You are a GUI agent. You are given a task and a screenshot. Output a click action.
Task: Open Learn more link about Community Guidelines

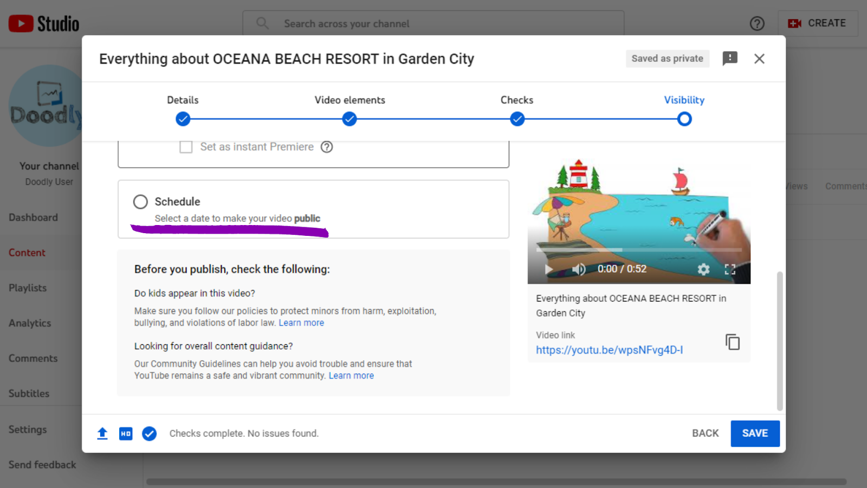[x=351, y=376]
